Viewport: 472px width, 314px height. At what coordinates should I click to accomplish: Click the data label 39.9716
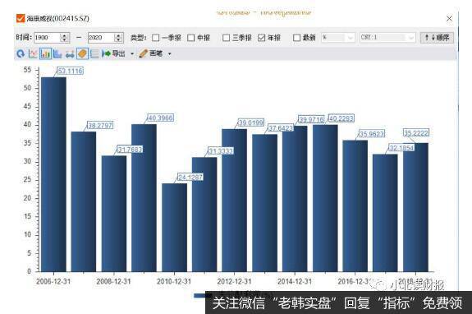pos(311,119)
